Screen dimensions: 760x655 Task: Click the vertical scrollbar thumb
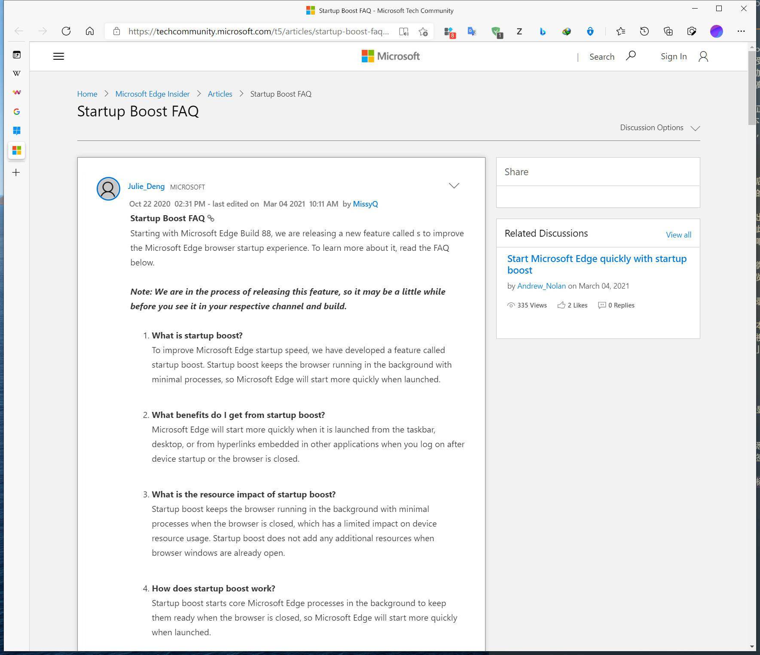[751, 88]
